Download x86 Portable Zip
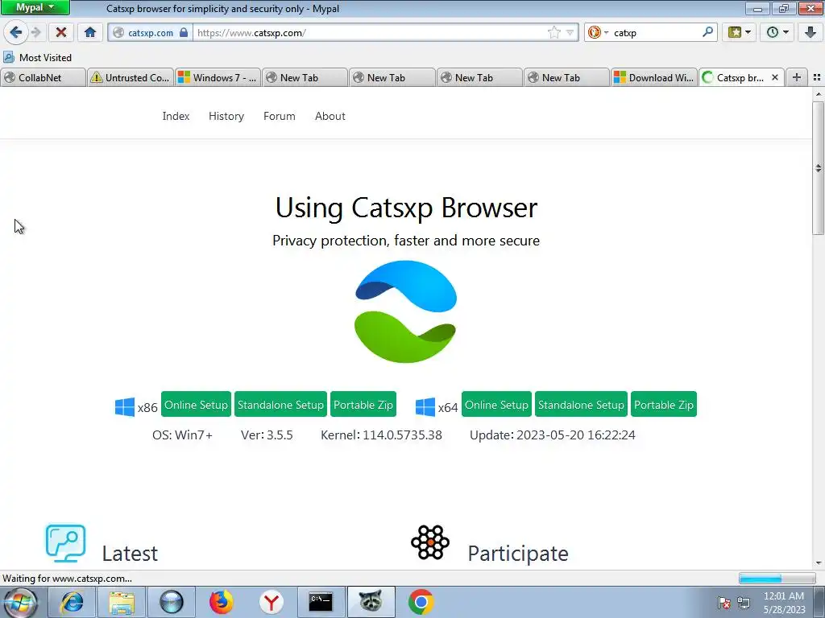The height and width of the screenshot is (618, 825). 363,405
